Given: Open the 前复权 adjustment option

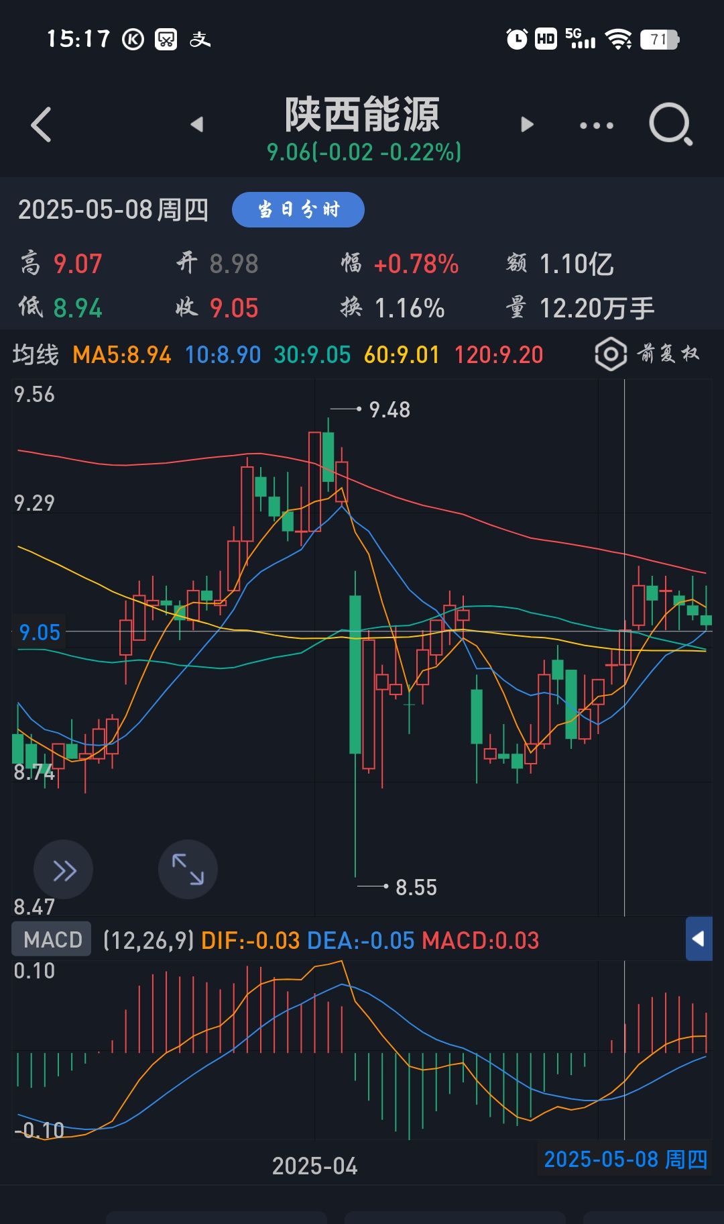Looking at the screenshot, I should pyautogui.click(x=668, y=353).
